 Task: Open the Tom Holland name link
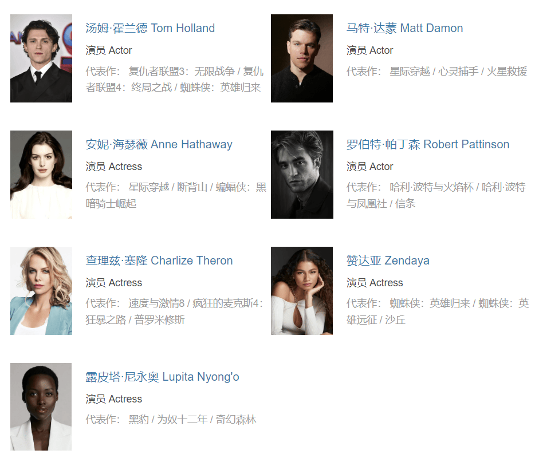pos(150,28)
